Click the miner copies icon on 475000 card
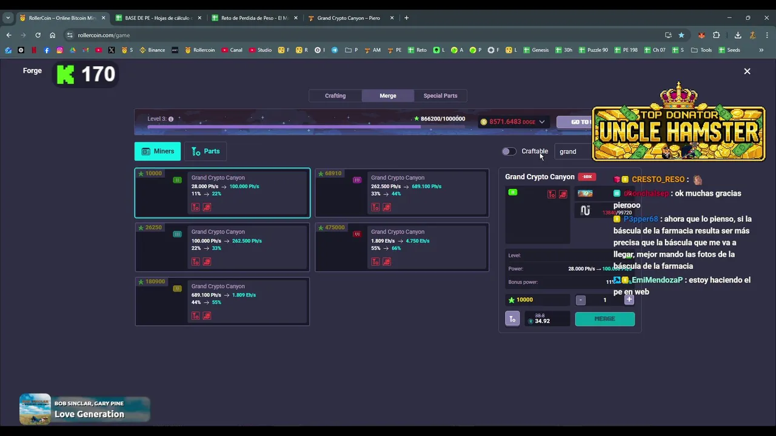The height and width of the screenshot is (436, 776). point(386,262)
